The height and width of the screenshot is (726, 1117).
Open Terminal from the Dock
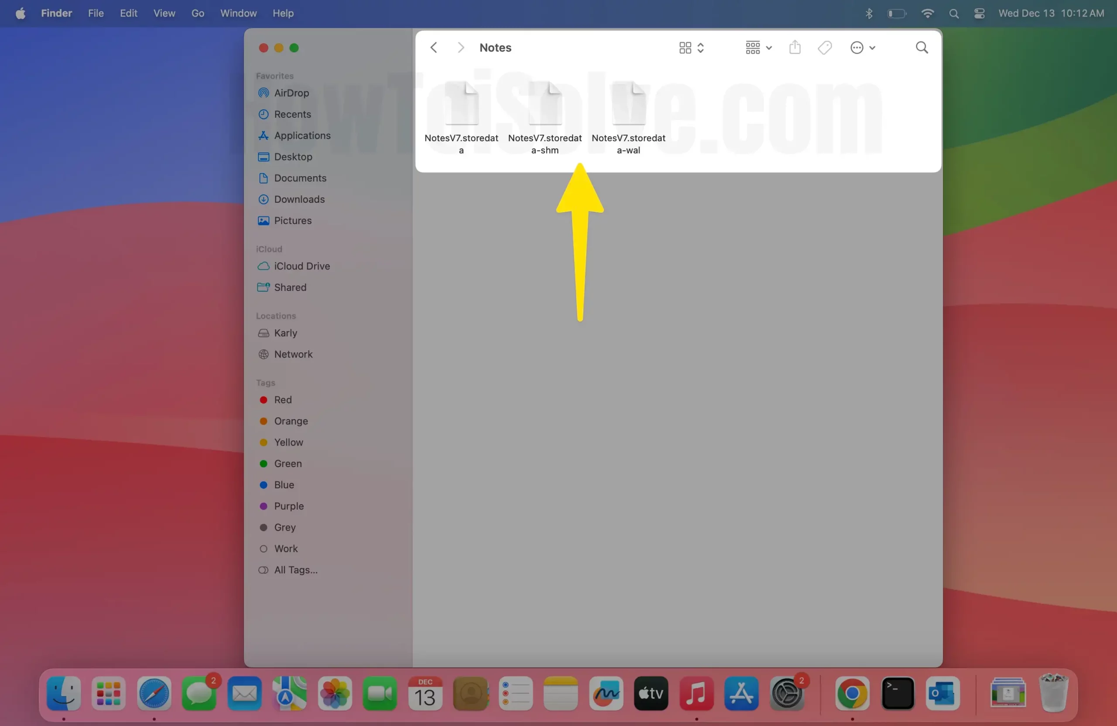[x=898, y=693]
